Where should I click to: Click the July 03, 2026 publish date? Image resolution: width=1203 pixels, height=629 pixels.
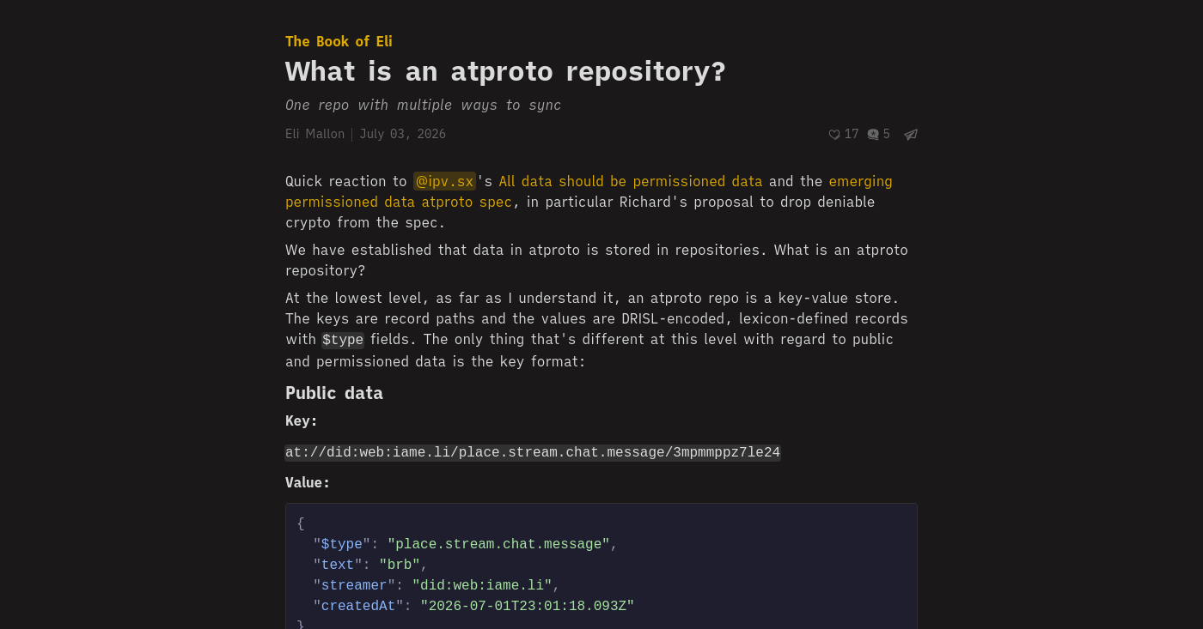[x=403, y=134]
